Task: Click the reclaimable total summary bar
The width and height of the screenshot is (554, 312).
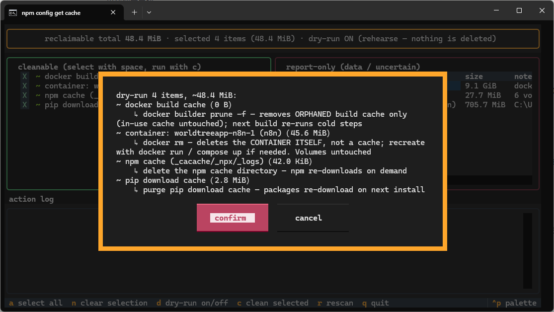Action: pyautogui.click(x=273, y=39)
